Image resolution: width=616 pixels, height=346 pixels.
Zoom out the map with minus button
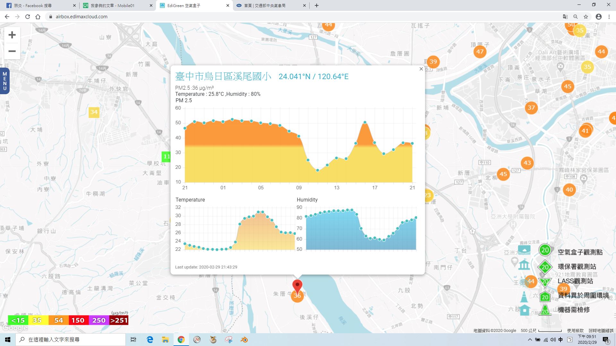[12, 51]
